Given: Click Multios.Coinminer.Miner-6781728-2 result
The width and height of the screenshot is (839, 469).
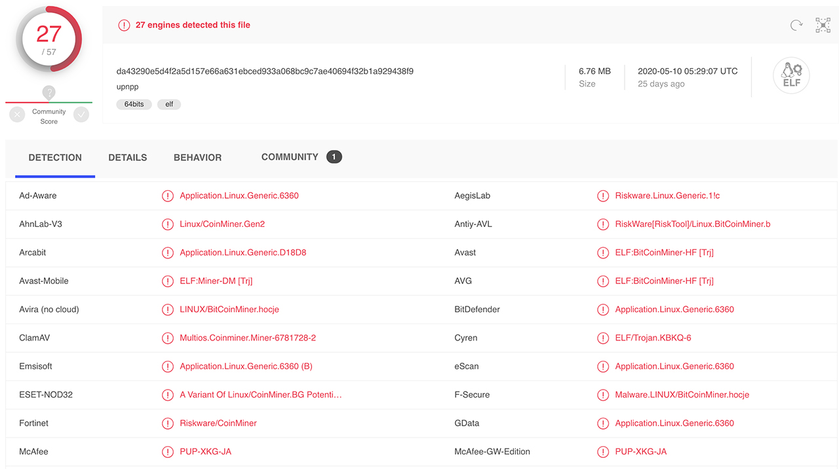Looking at the screenshot, I should tap(248, 338).
